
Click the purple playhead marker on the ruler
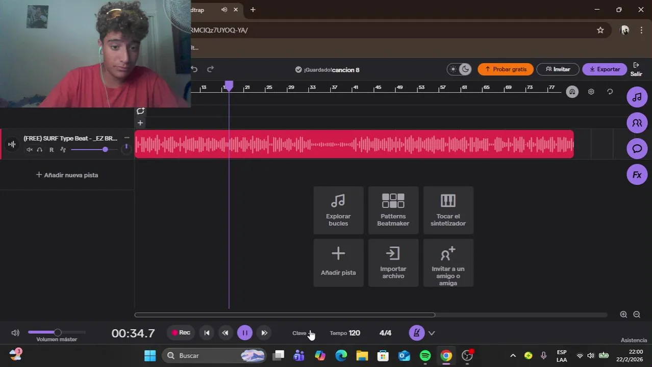coord(229,86)
